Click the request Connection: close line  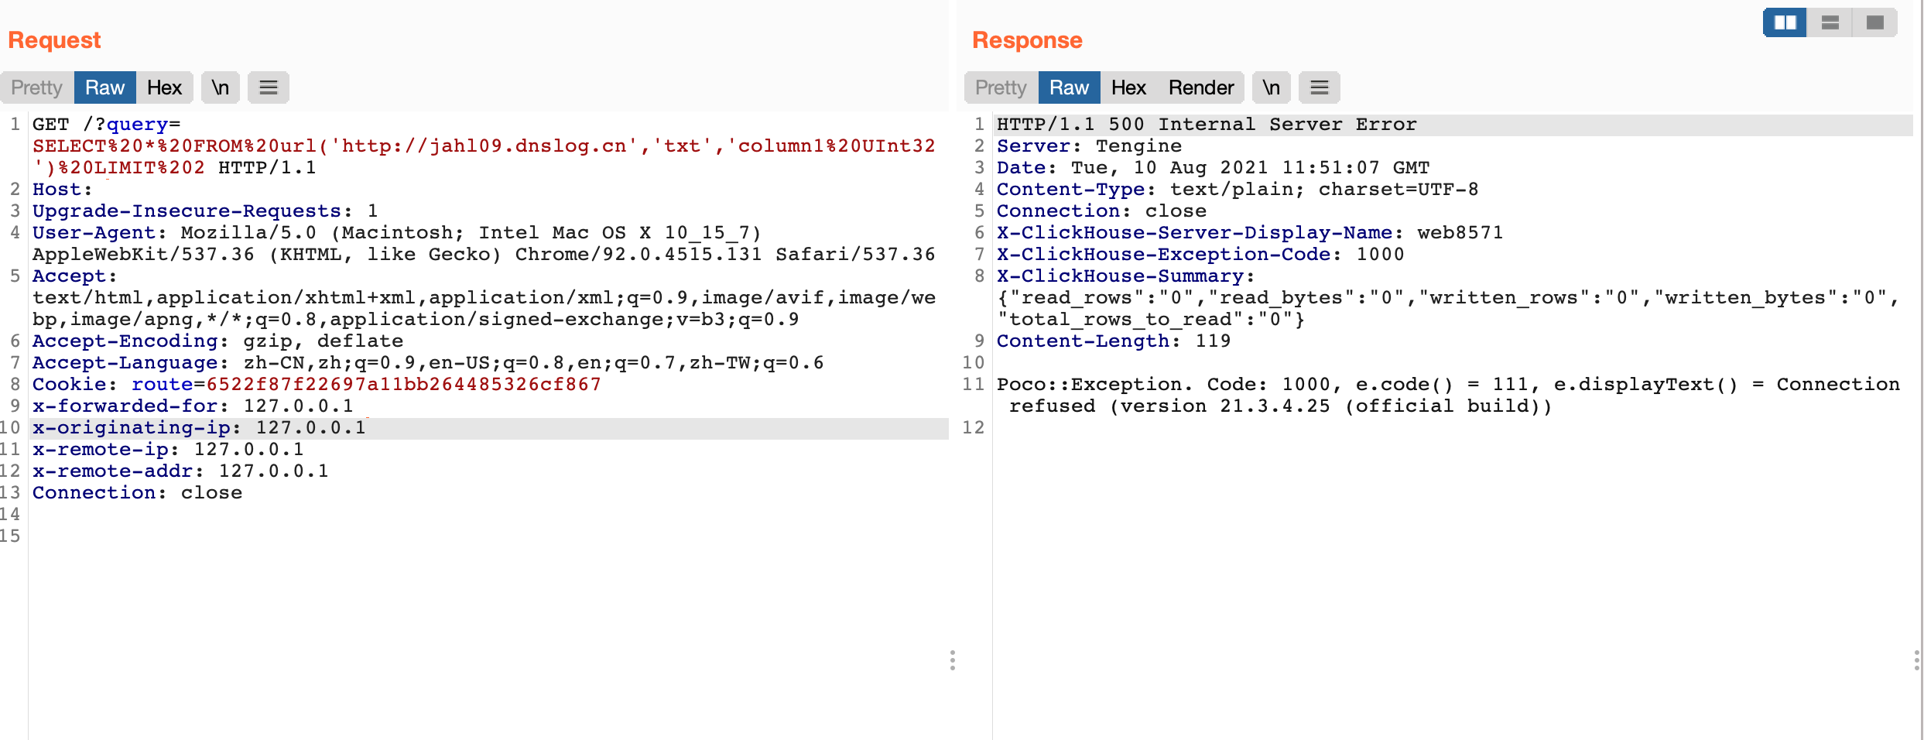pyautogui.click(x=137, y=493)
